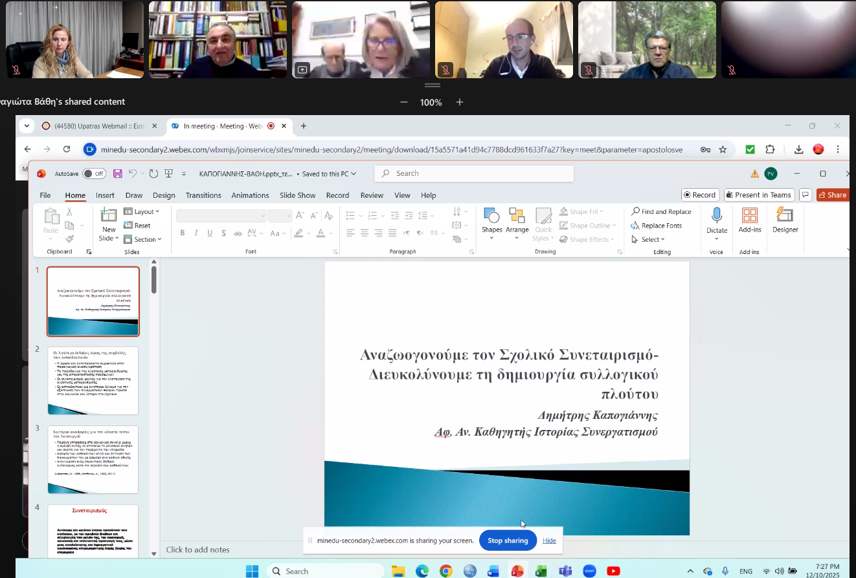Toggle Bold formatting
Viewport: 856px width, 578px height.
(x=182, y=233)
